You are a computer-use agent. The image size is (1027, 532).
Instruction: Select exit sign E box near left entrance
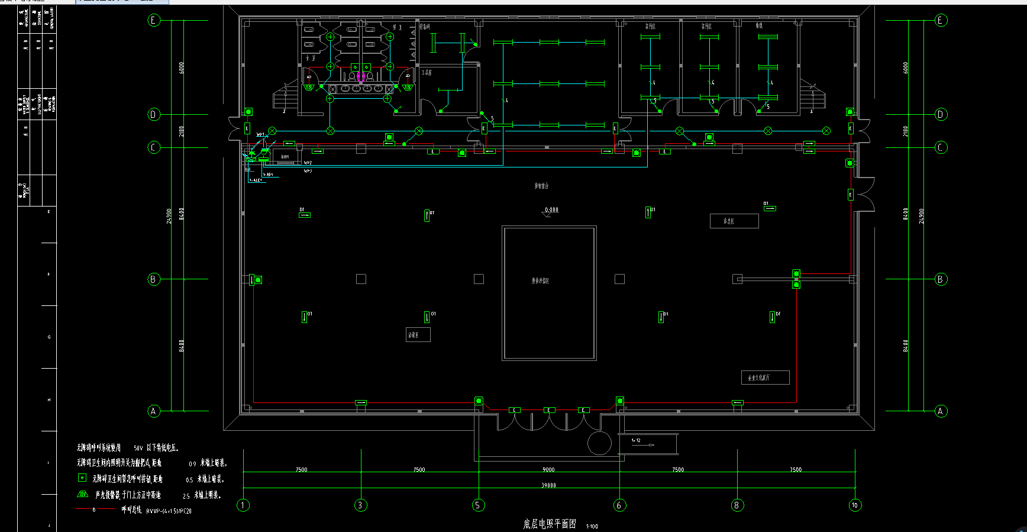coord(247,128)
